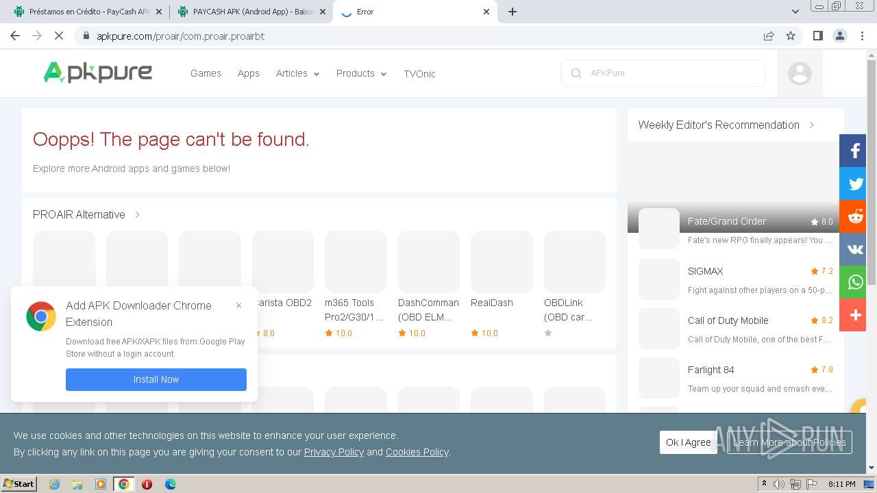Open Games menu item

206,73
